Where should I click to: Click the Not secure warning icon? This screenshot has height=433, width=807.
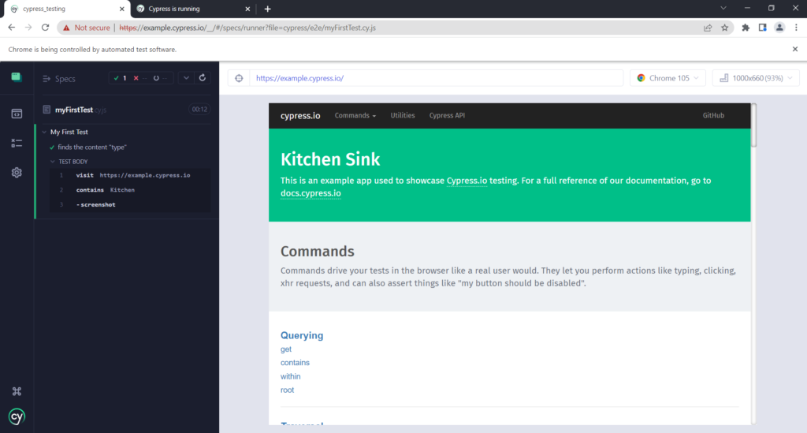pos(66,28)
